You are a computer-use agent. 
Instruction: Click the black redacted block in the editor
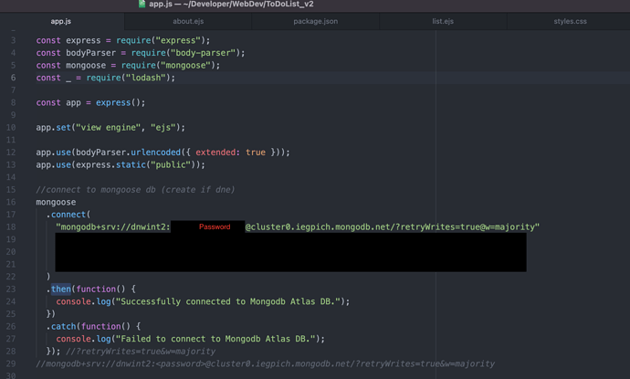click(x=290, y=252)
